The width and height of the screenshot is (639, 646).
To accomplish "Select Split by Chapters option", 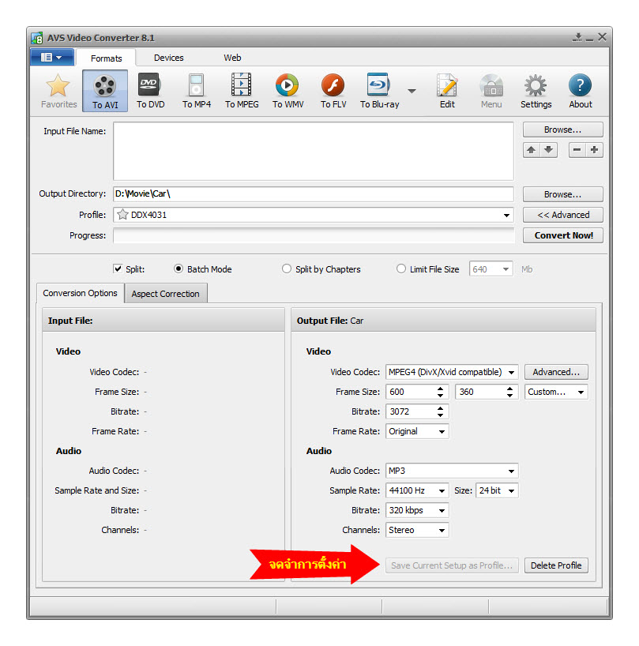I will coord(287,269).
